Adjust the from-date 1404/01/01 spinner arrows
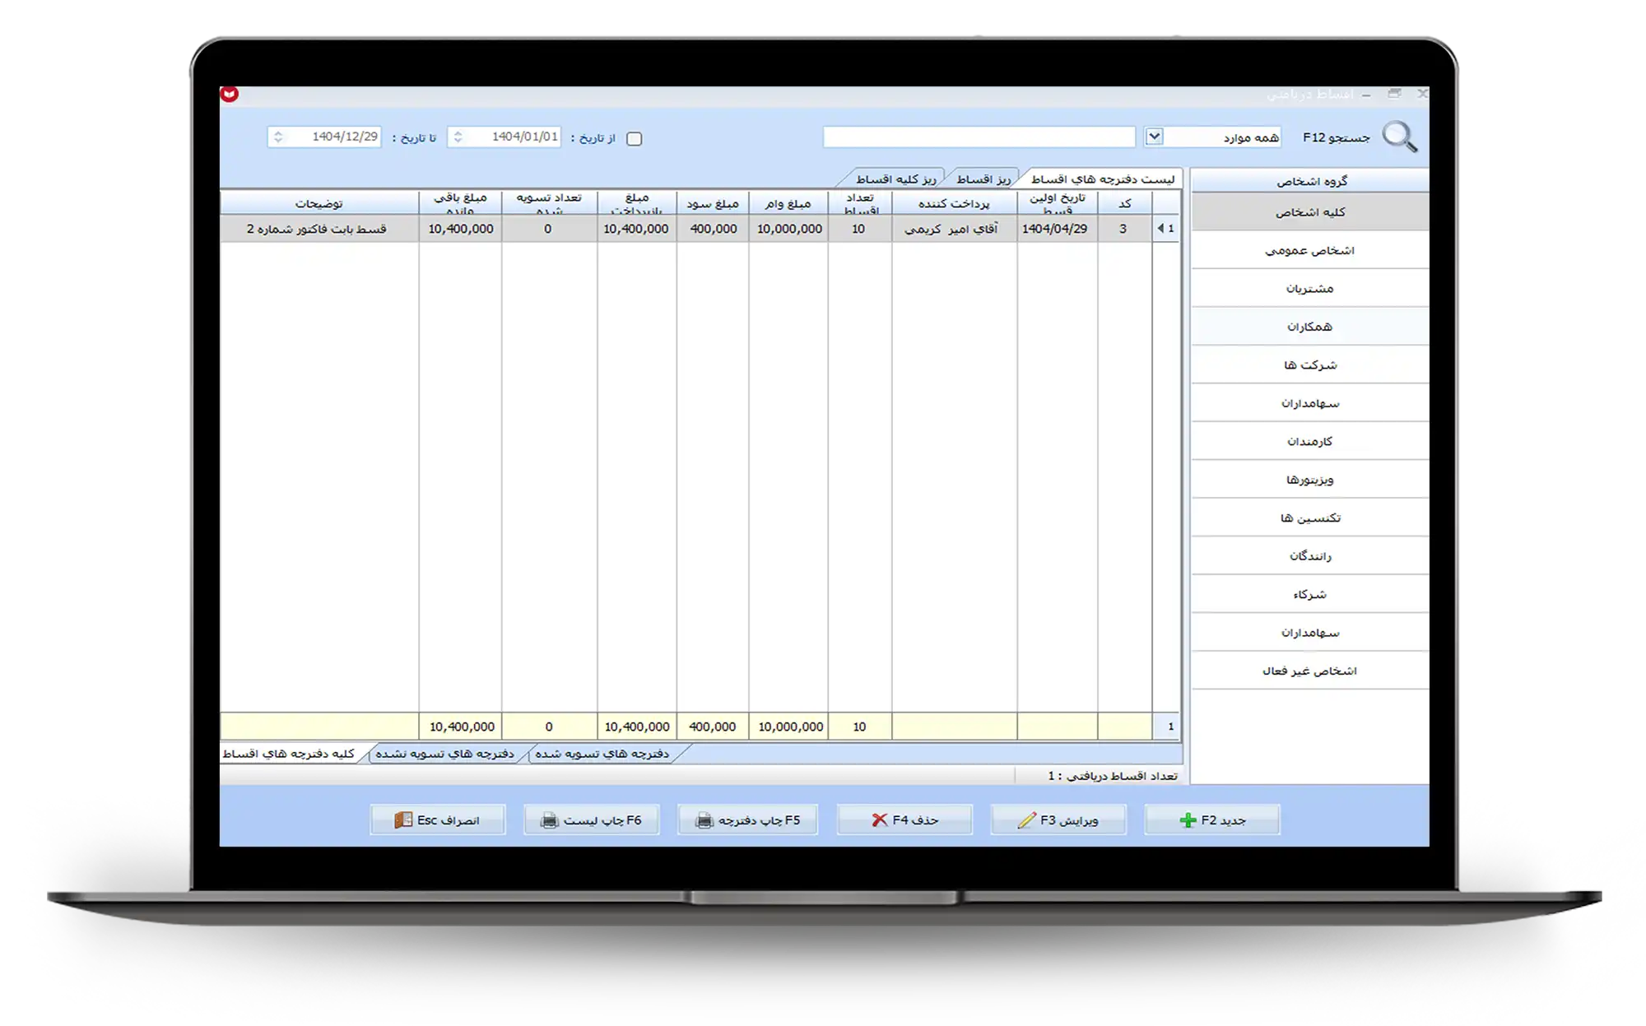 click(x=458, y=137)
